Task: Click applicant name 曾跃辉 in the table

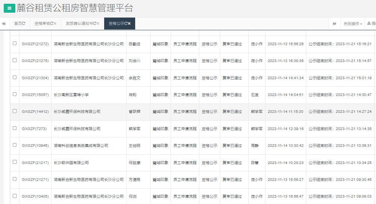Action: coord(135,112)
